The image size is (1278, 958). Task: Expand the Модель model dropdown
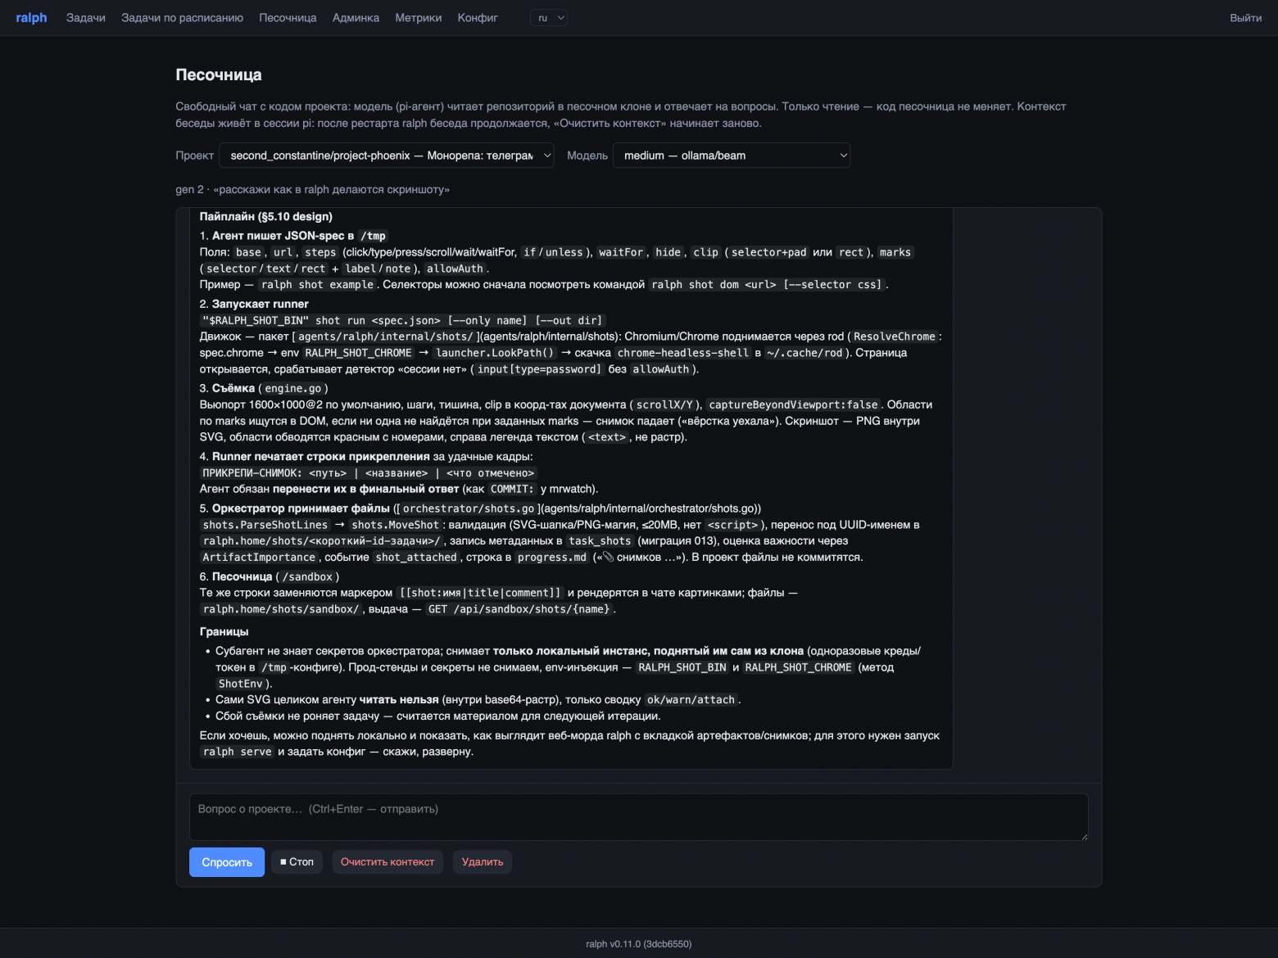(732, 156)
